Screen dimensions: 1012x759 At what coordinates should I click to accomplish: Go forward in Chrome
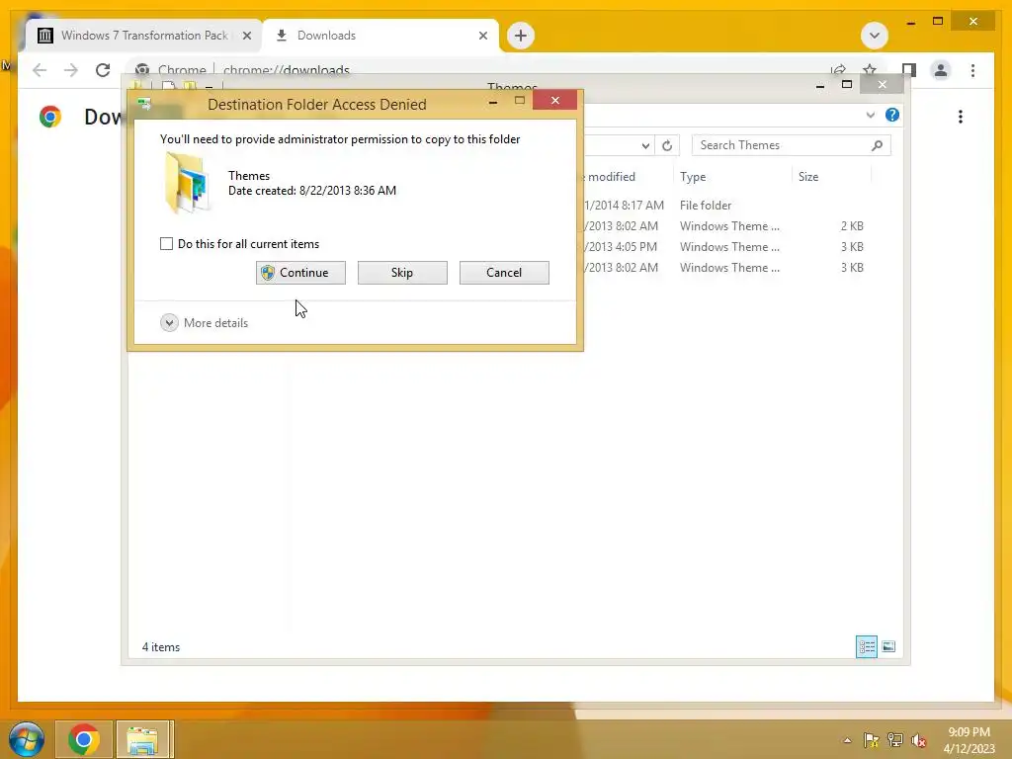coord(71,70)
